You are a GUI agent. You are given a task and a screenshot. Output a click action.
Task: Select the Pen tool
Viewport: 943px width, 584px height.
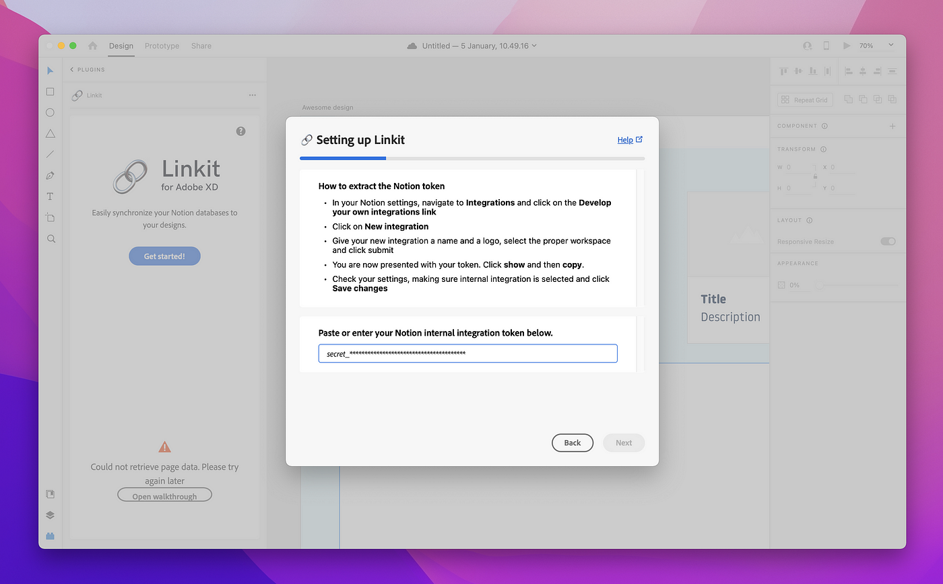pyautogui.click(x=51, y=176)
